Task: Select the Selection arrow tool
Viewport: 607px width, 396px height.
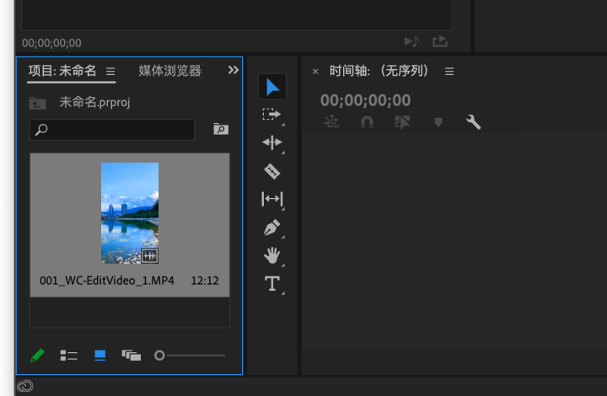Action: coord(272,87)
